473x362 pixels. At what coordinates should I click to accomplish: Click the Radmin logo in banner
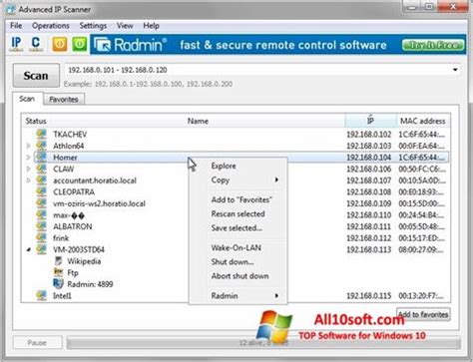[130, 45]
